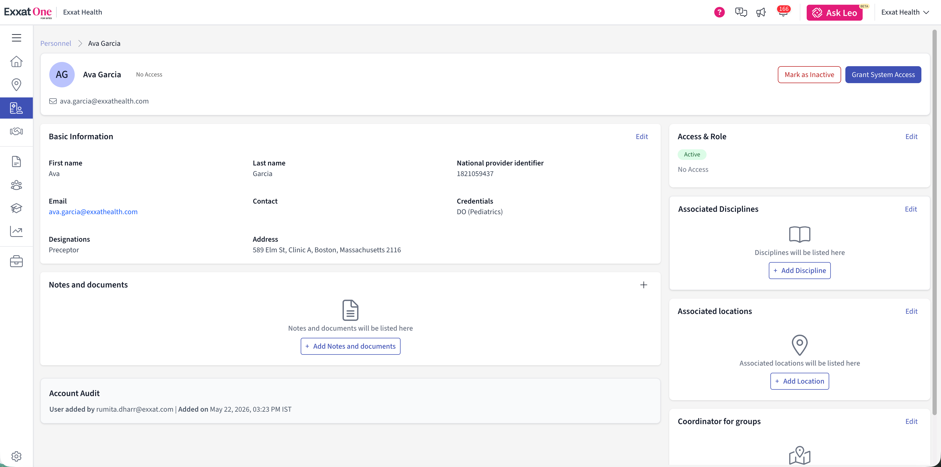Click the Exxat Health header title text
The width and height of the screenshot is (941, 467).
83,12
